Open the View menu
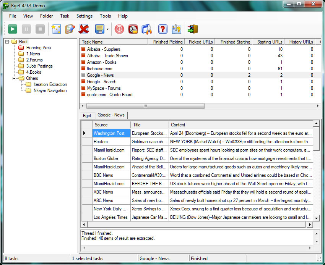Screen dimensions: 325x265 tap(28, 16)
